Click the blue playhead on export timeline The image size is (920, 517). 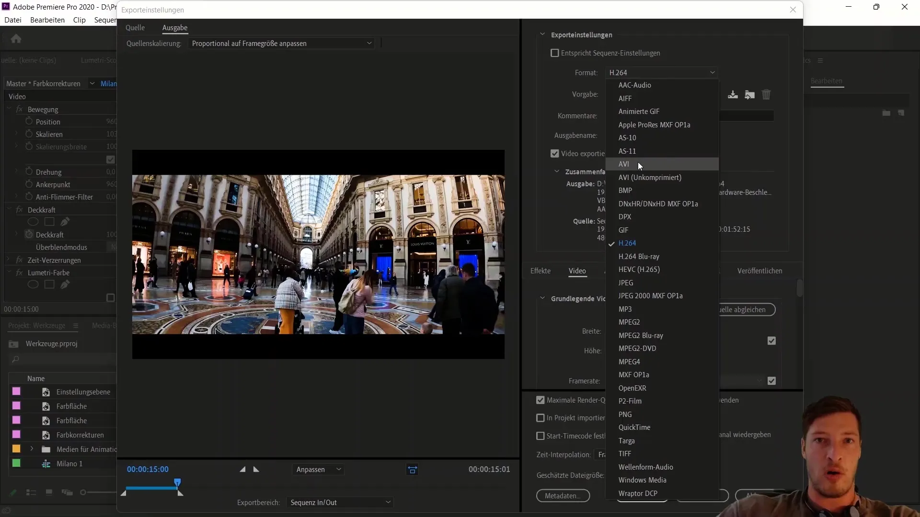click(178, 482)
